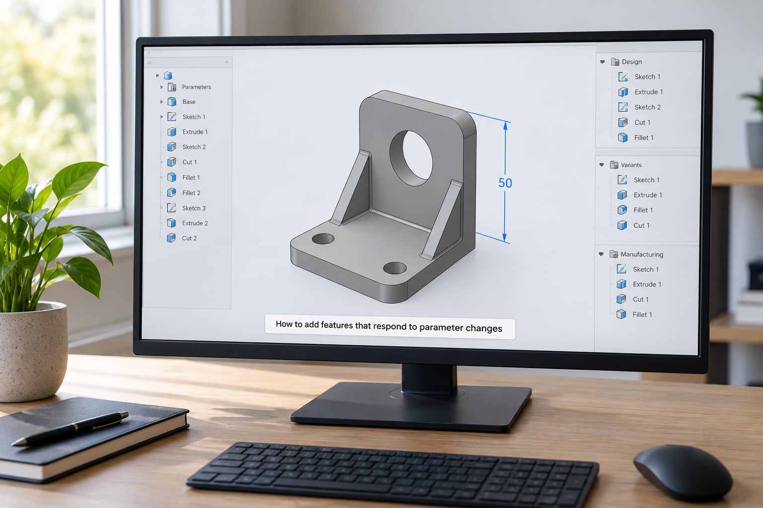Viewport: 763px width, 508px height.
Task: Select 'Sketch 1' text under Variants
Action: [647, 180]
